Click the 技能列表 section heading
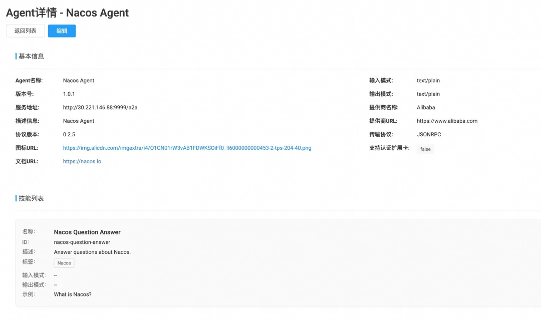 point(31,198)
